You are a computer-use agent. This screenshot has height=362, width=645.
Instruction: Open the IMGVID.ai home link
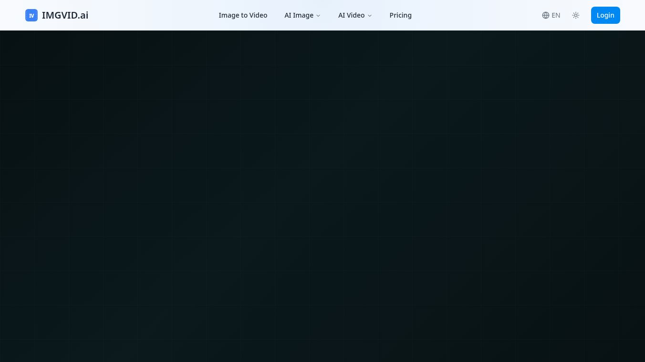click(x=57, y=15)
